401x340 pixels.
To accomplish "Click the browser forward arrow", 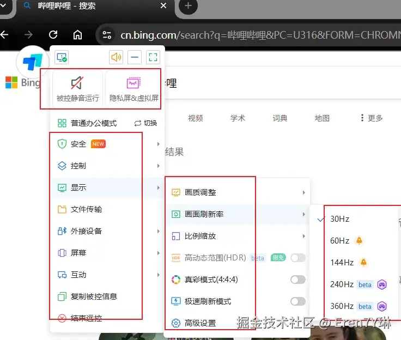I will (x=28, y=34).
